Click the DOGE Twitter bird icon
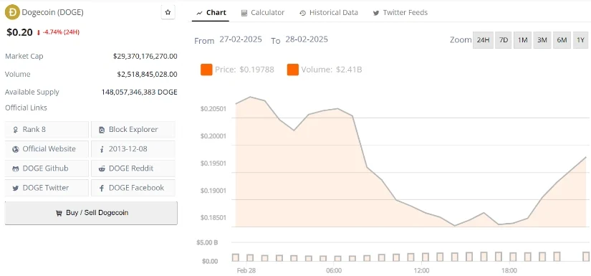This screenshot has height=276, width=591. [16, 188]
